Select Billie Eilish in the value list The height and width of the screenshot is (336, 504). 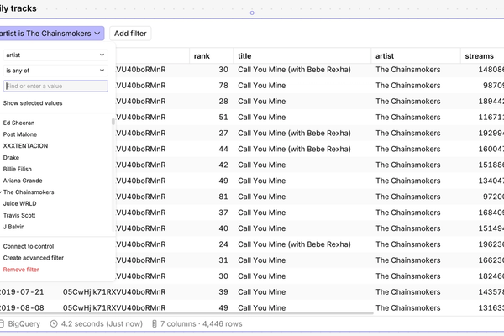click(18, 169)
